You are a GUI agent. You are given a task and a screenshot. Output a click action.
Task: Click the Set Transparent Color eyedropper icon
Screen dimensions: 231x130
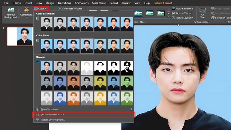[38, 114]
